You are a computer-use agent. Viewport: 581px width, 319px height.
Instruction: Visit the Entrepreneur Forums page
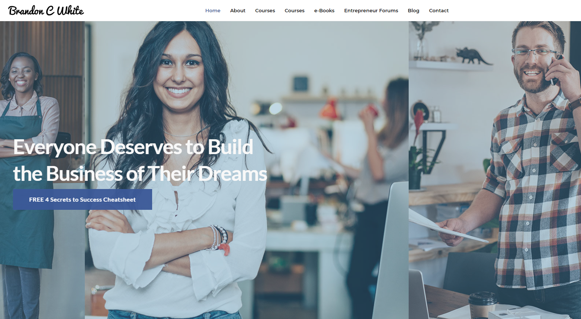coord(371,10)
